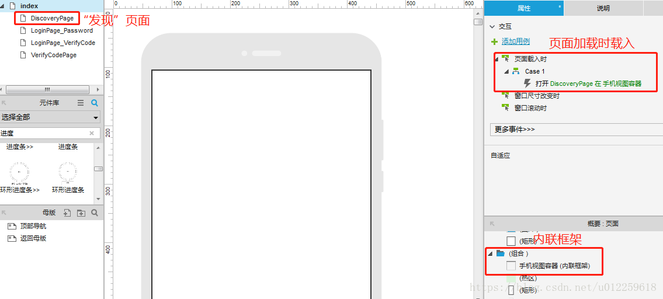The image size is (663, 299).
Task: Select the (热区) hotspot item
Action: [527, 279]
